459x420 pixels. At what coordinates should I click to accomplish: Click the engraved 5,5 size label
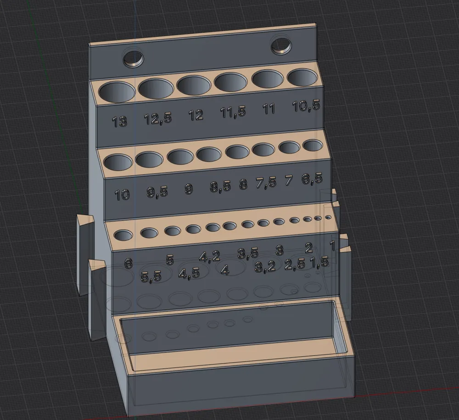[x=151, y=276]
